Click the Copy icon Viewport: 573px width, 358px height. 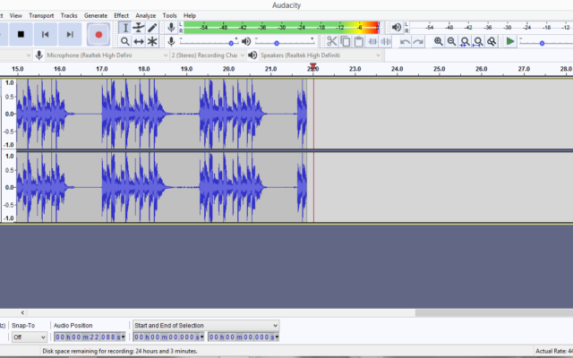click(x=346, y=41)
